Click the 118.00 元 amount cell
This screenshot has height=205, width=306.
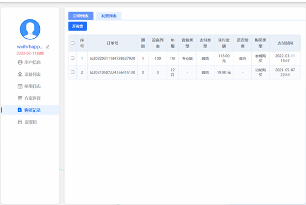[x=224, y=58]
